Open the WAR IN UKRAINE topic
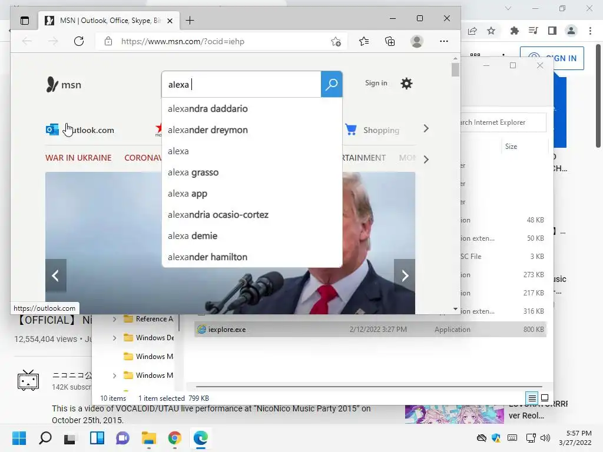Image resolution: width=603 pixels, height=452 pixels. coord(78,158)
